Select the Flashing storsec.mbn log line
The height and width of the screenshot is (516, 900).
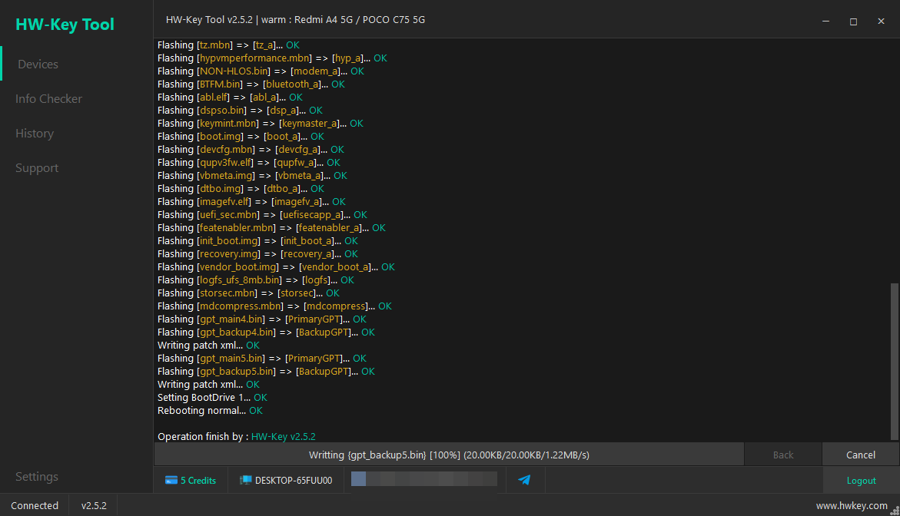click(248, 293)
